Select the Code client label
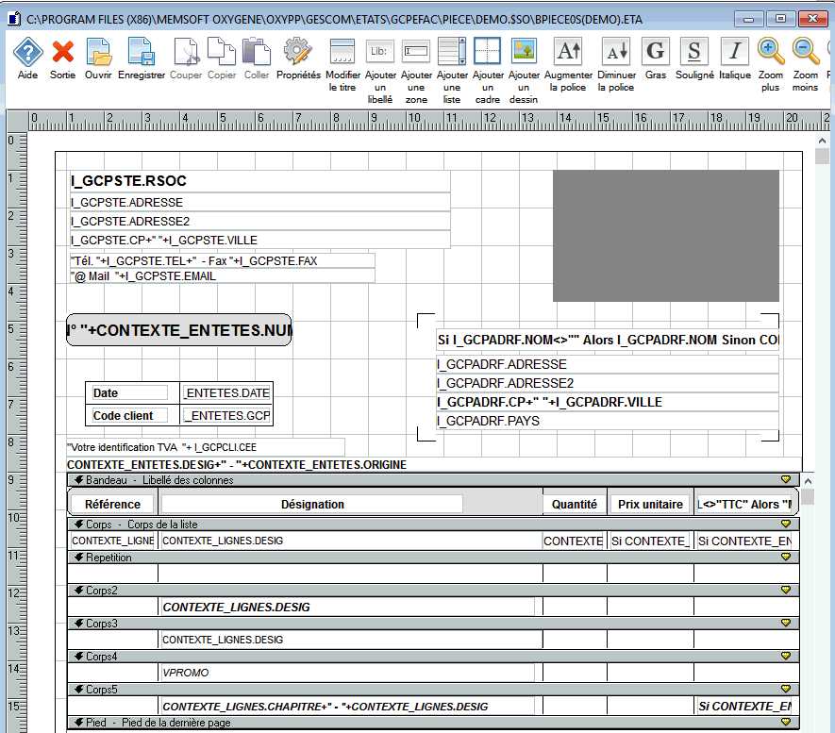Image resolution: width=835 pixels, height=733 pixels. click(x=129, y=415)
